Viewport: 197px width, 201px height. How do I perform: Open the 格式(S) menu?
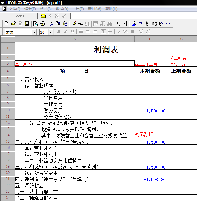tap(46, 9)
